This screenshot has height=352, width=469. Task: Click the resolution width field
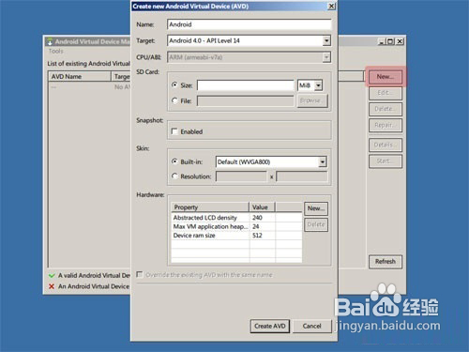tap(241, 176)
